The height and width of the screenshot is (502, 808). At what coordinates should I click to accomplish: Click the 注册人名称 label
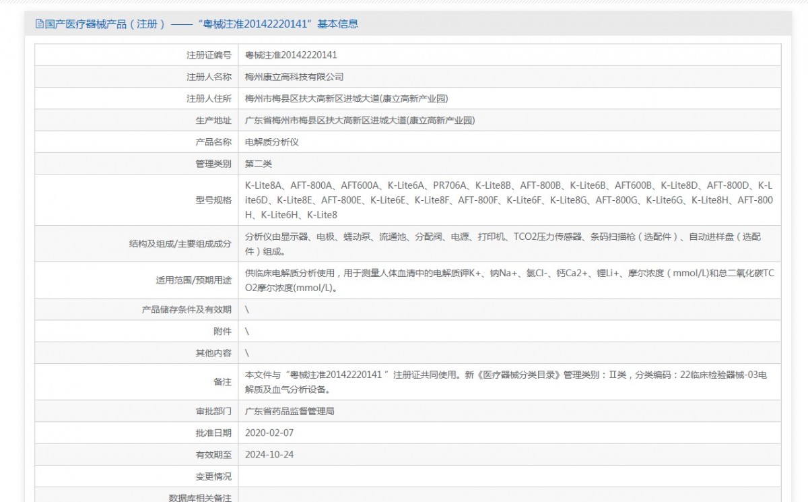(209, 77)
